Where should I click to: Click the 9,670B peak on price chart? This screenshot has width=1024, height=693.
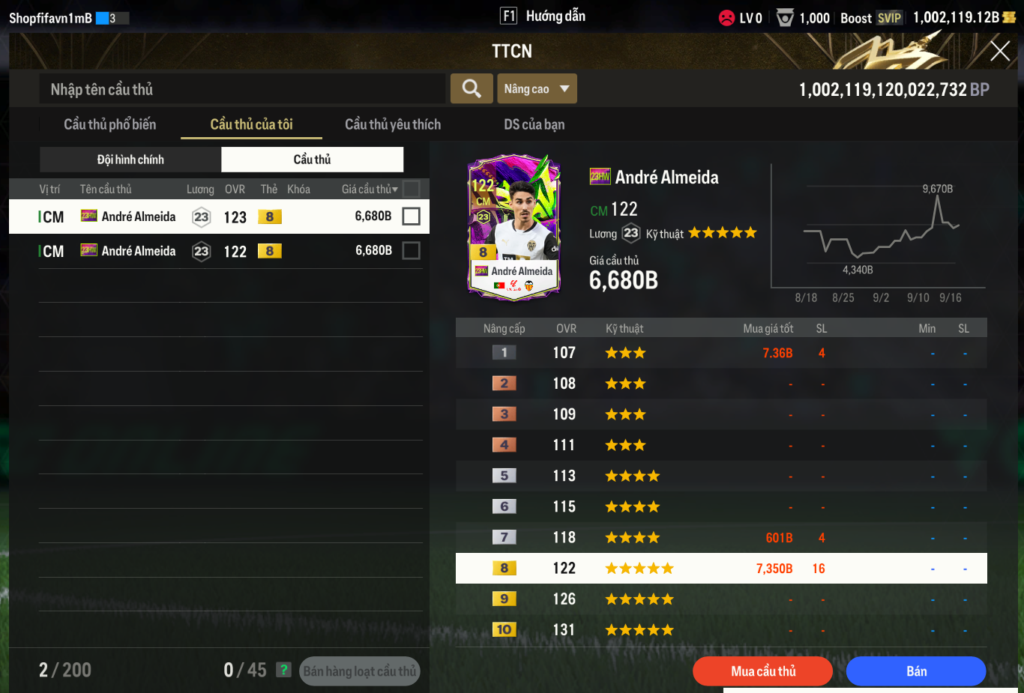tap(937, 196)
